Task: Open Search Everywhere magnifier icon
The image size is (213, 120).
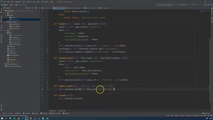Action: click(x=212, y=5)
